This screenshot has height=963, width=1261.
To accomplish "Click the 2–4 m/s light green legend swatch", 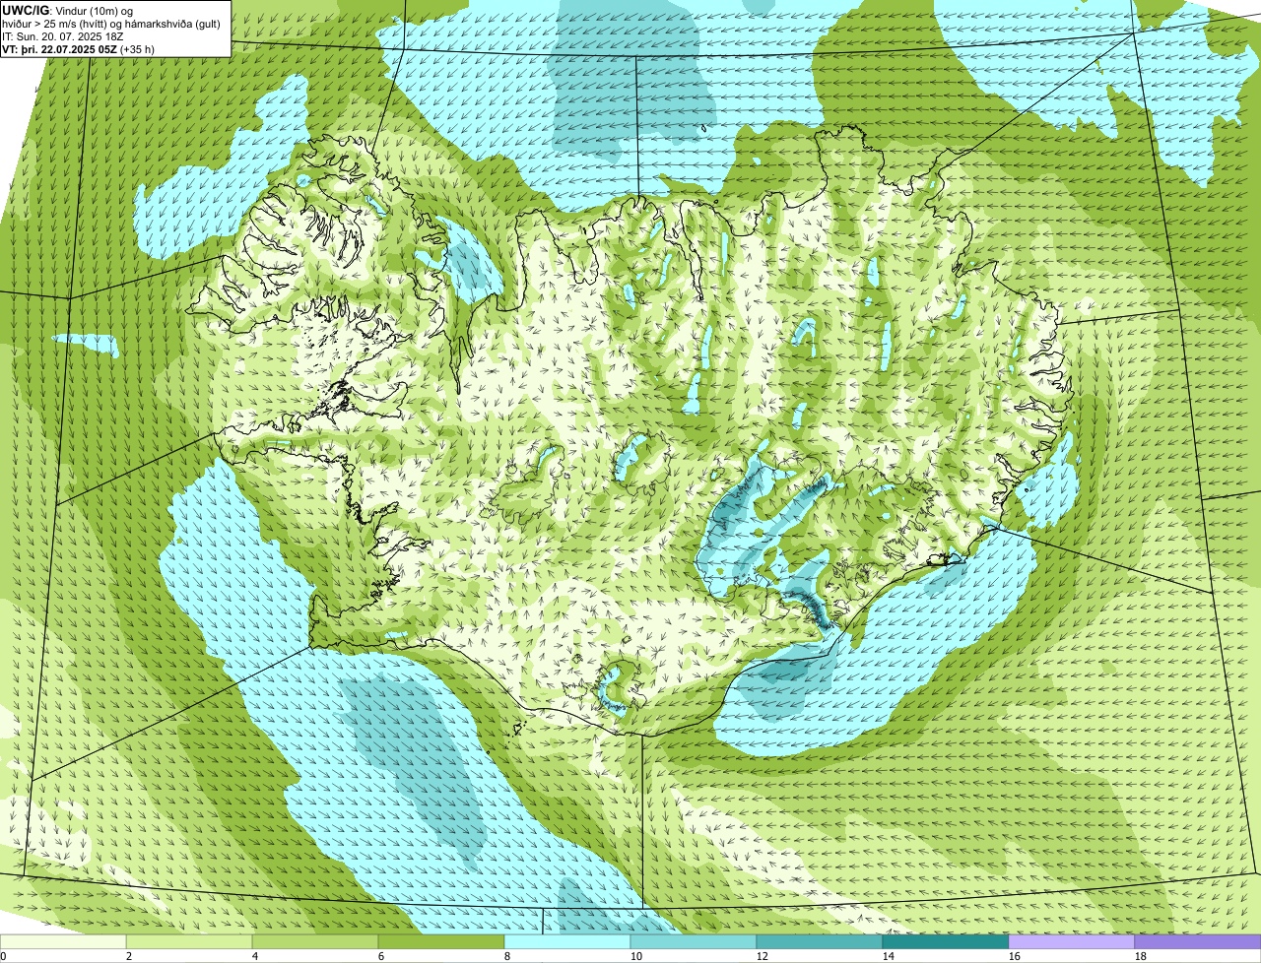I will click(x=189, y=941).
